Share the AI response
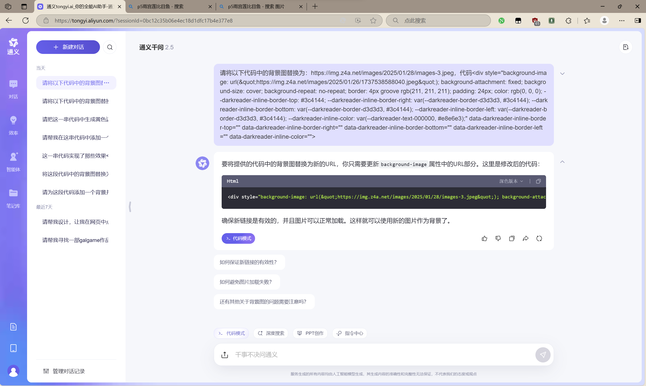Screen dimensions: 646x386 [x=525, y=238]
